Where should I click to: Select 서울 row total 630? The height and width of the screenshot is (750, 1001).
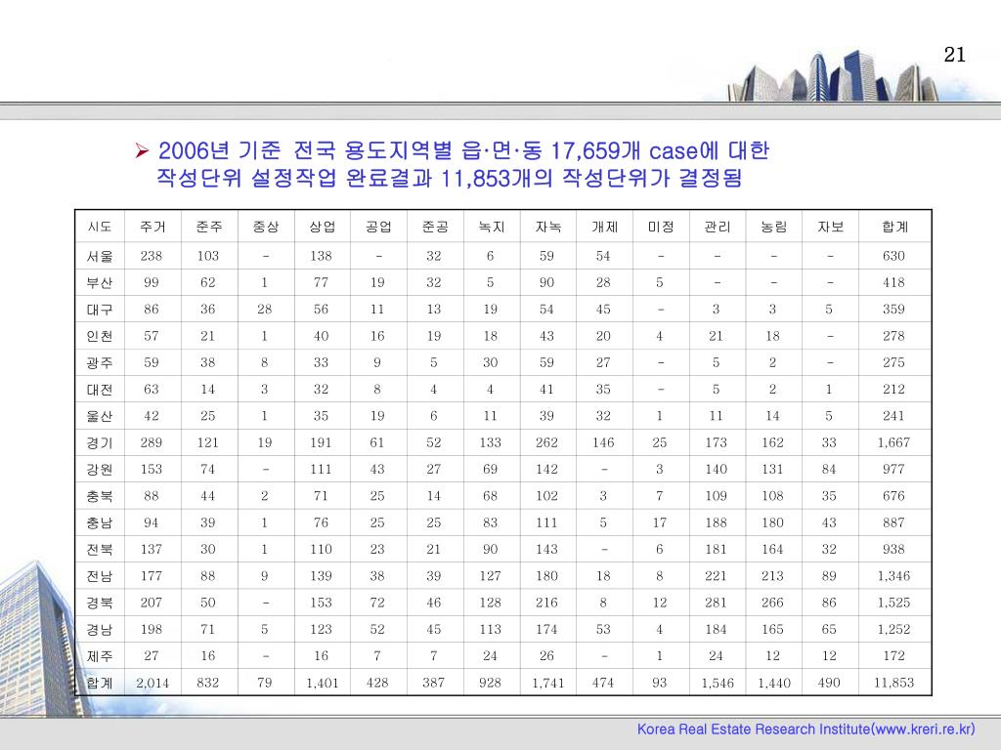click(893, 256)
